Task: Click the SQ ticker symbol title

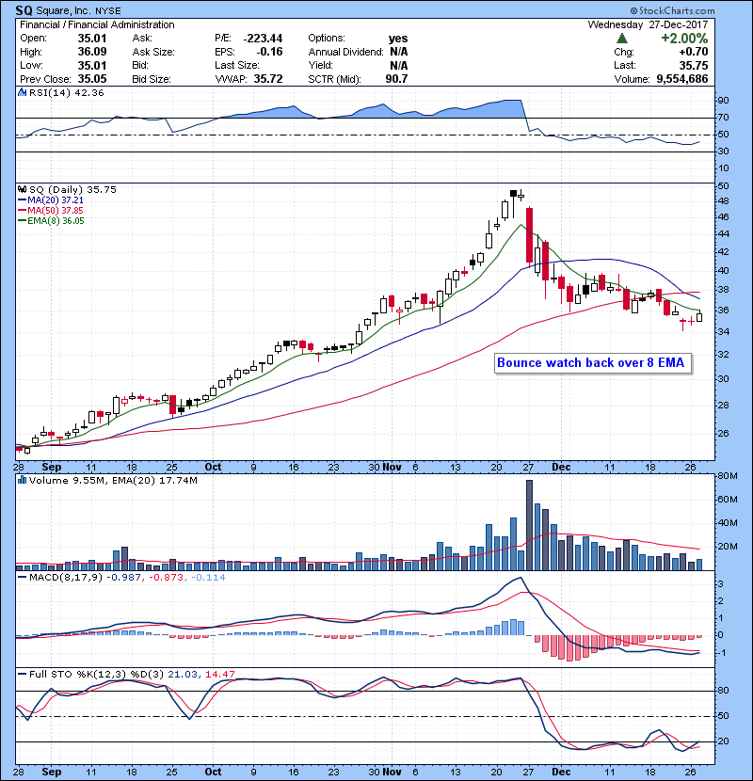Action: 24,10
